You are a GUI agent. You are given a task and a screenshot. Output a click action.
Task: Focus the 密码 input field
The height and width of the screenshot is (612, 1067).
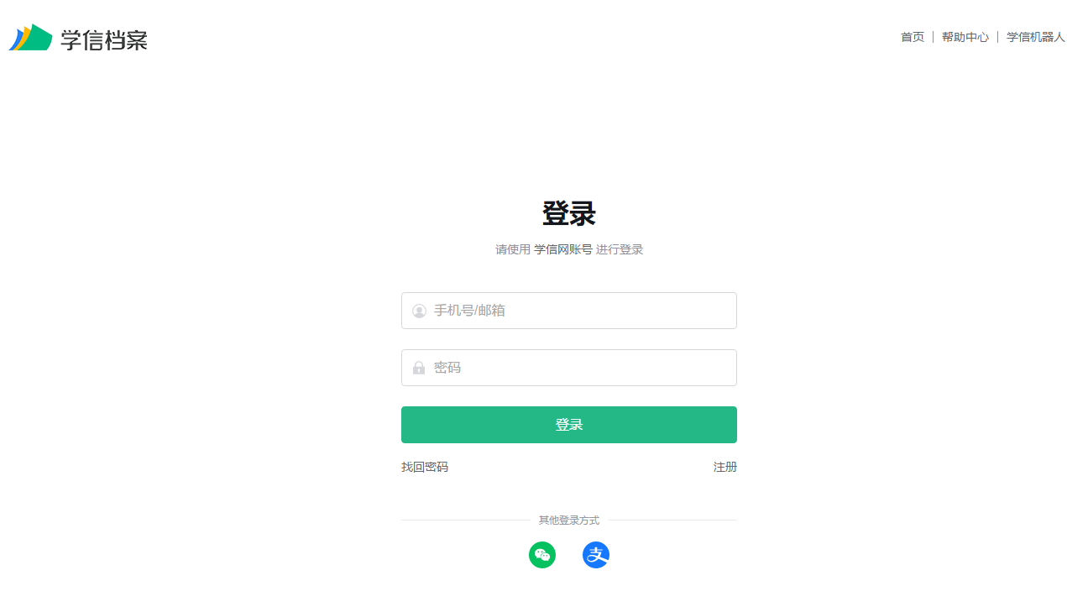(x=569, y=368)
